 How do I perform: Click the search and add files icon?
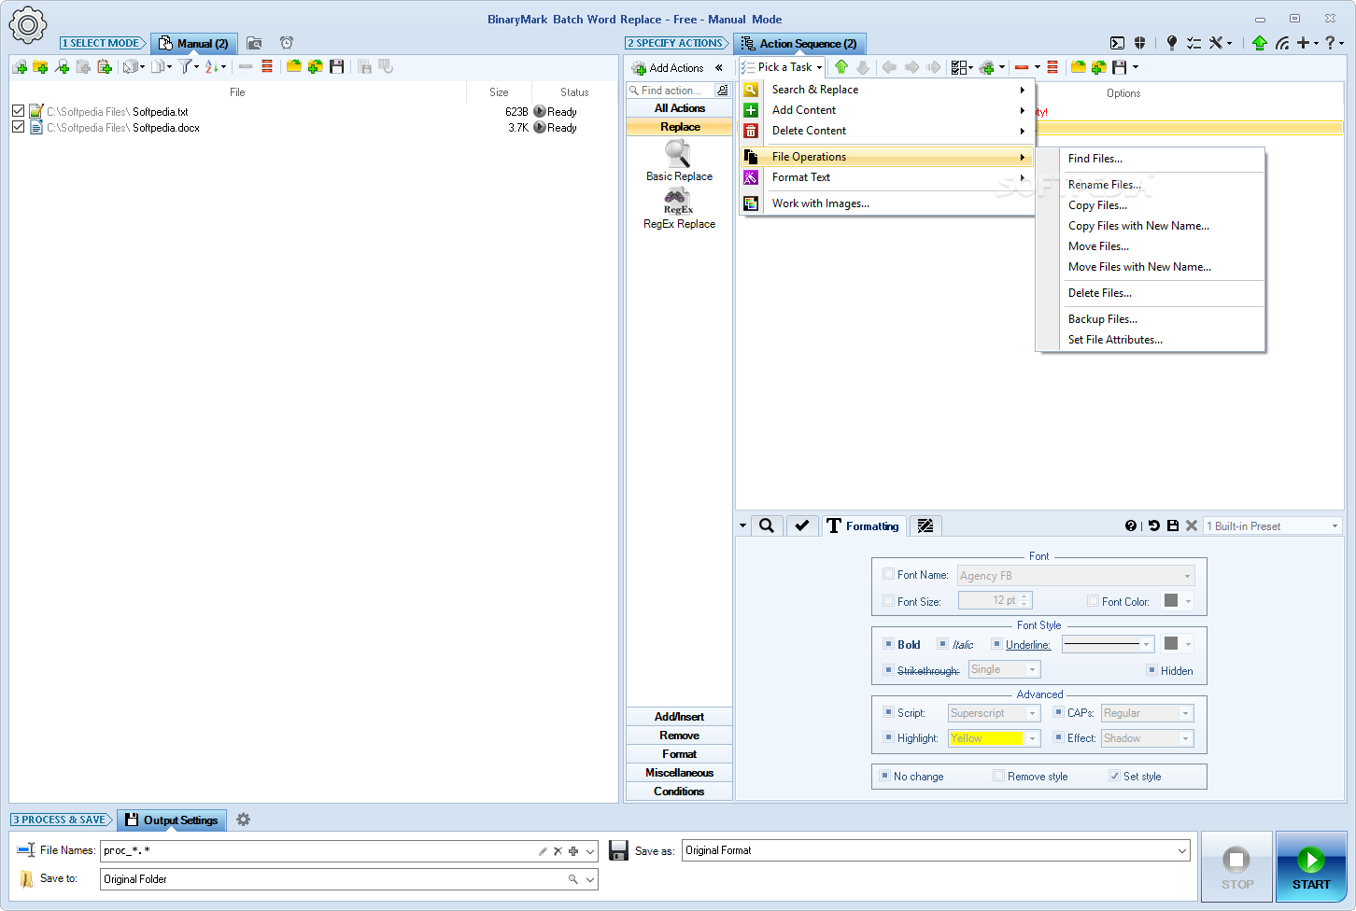[62, 66]
